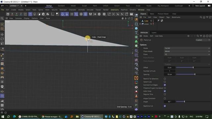Click the viewport search magnifier icon
Image resolution: width=212 pixels, height=119 pixels.
pos(2,19)
